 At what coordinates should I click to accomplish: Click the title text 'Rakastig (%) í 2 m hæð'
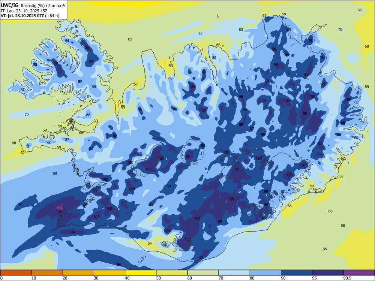43,5
